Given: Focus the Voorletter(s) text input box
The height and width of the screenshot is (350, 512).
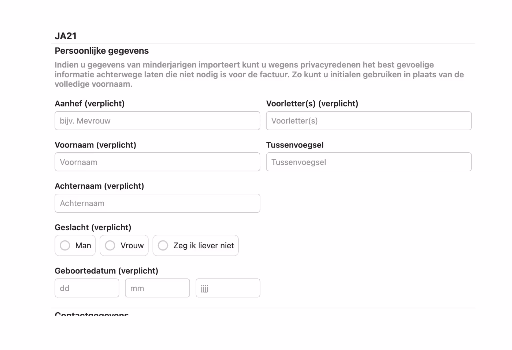Looking at the screenshot, I should pos(369,121).
